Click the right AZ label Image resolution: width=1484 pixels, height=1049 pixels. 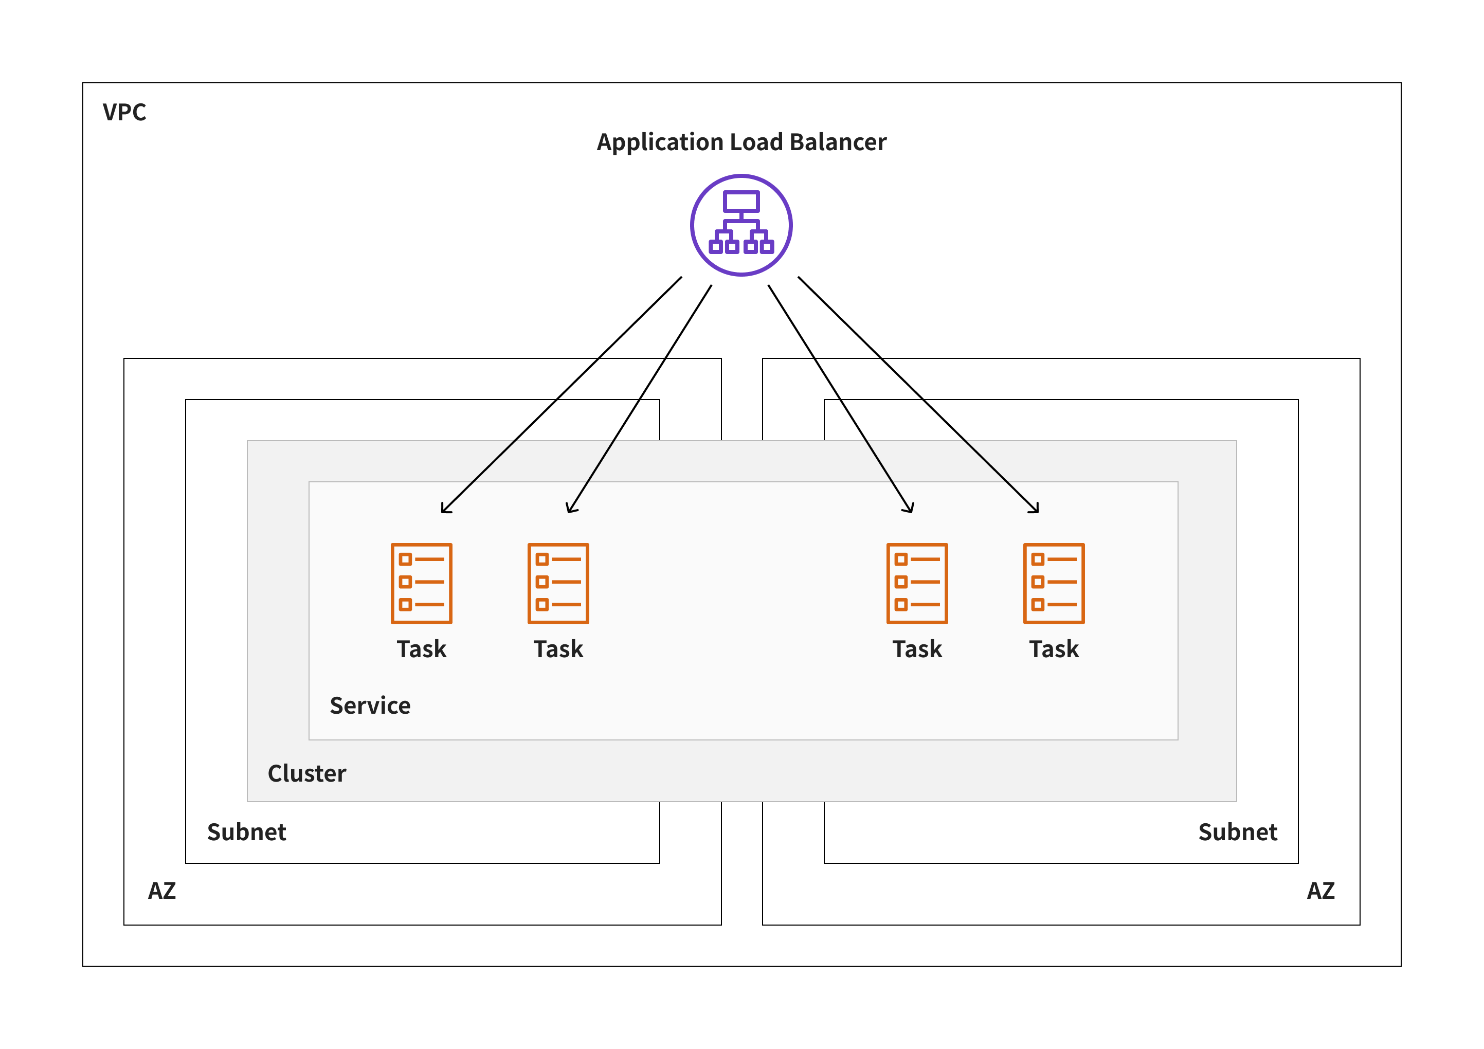coord(1320,891)
